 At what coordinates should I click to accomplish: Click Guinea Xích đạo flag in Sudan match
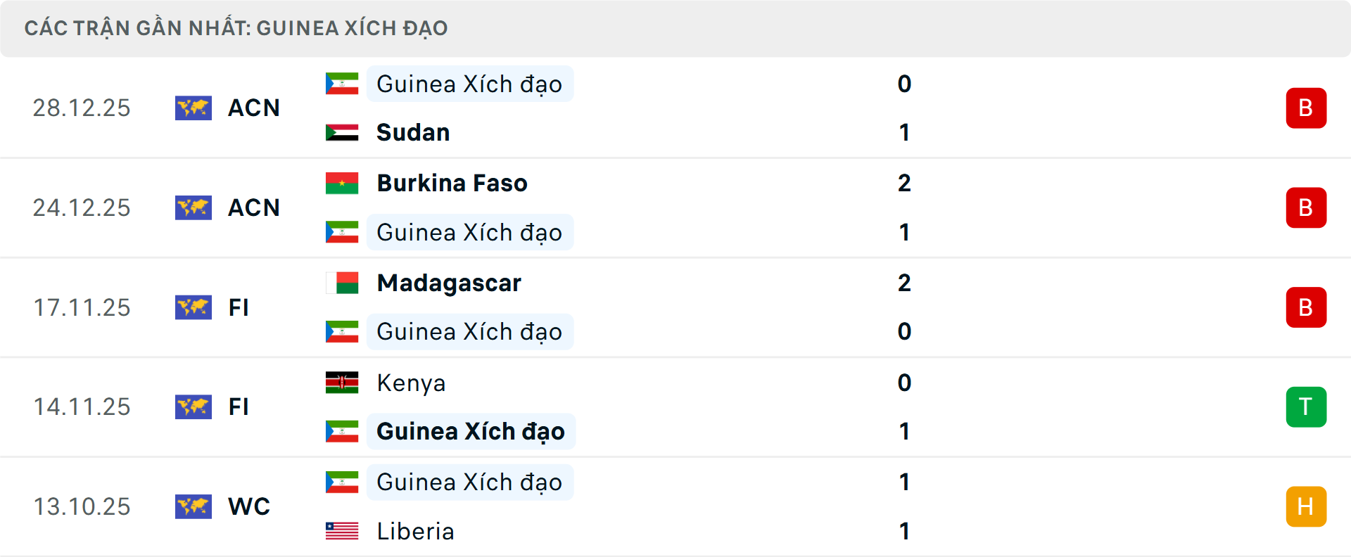342,84
